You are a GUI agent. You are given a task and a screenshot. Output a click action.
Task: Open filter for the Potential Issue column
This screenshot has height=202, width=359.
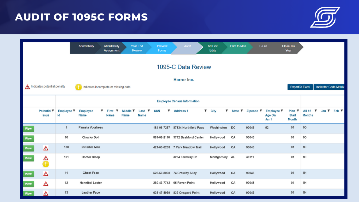[x=53, y=111]
